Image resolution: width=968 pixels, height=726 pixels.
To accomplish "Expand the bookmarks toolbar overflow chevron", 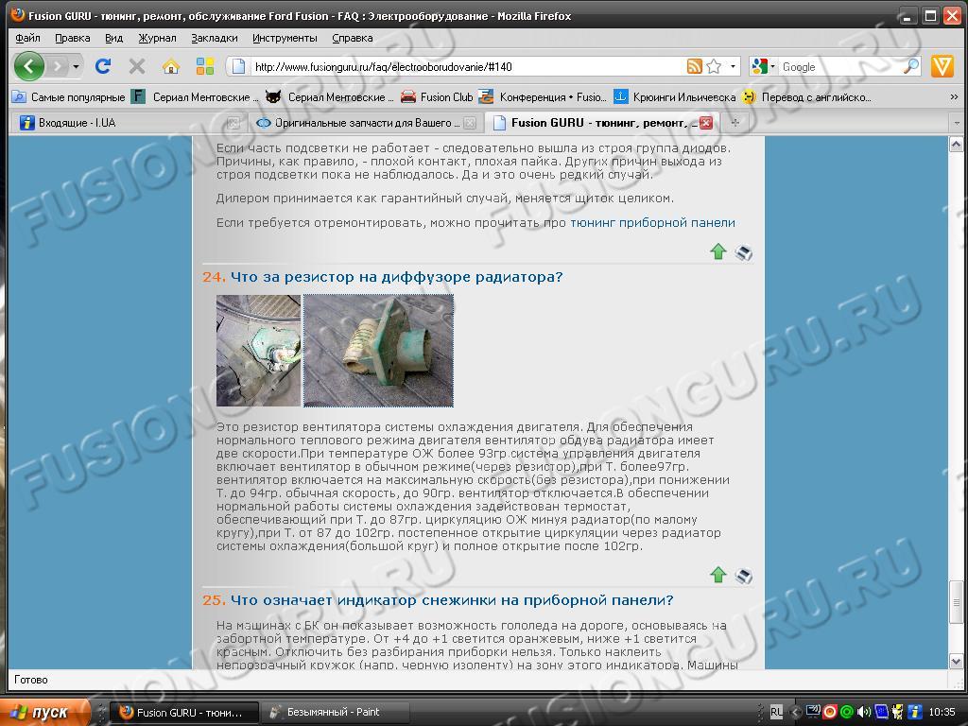I will (x=954, y=96).
